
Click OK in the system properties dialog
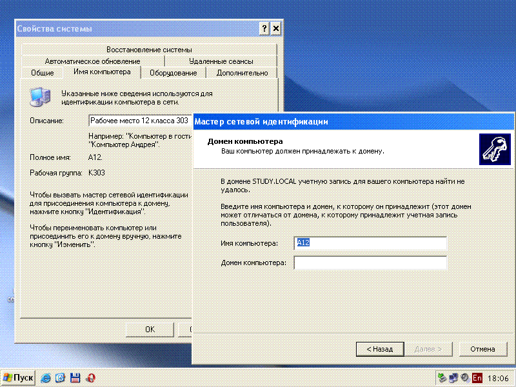click(x=150, y=329)
